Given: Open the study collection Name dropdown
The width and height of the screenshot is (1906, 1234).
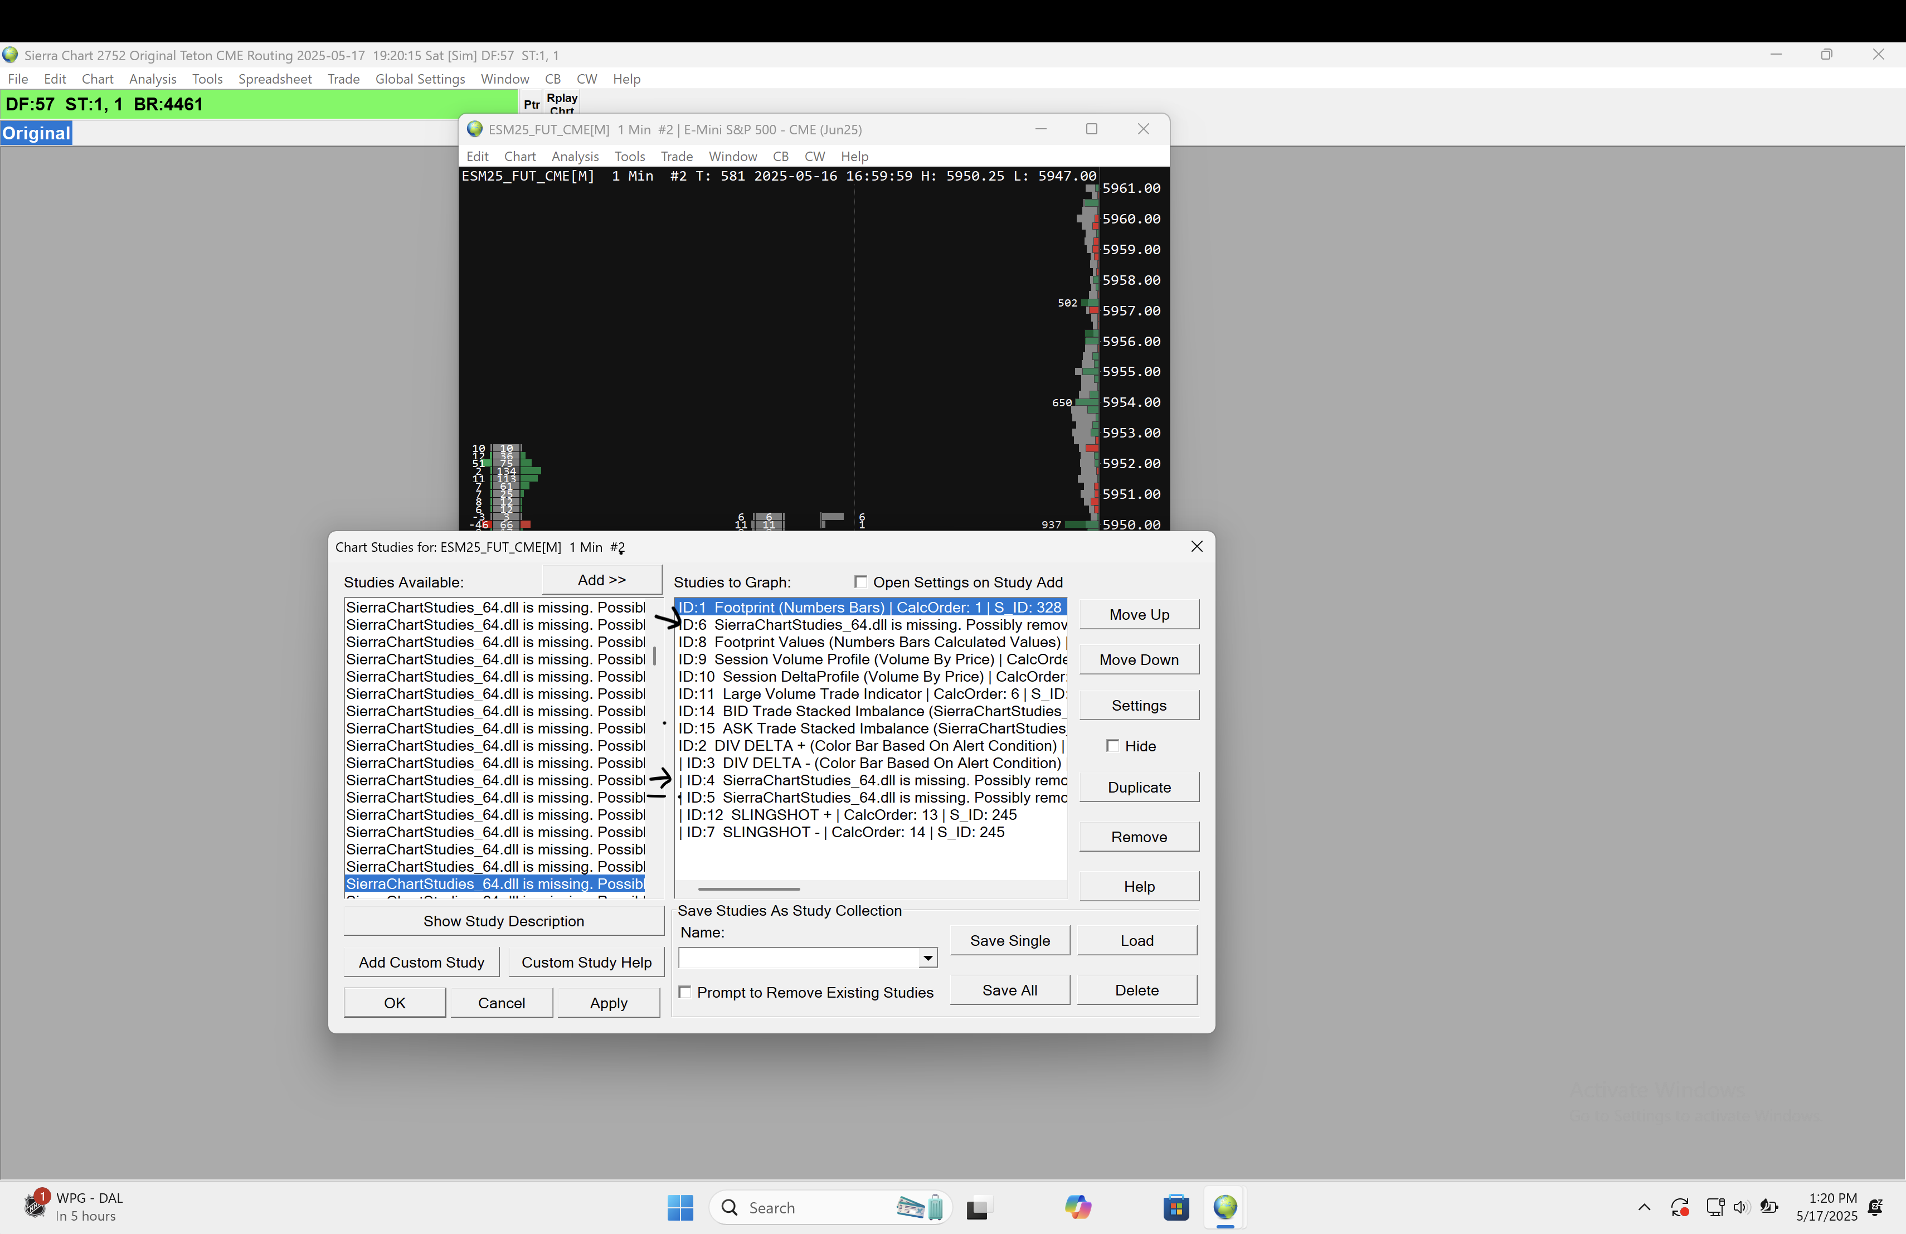Looking at the screenshot, I should pyautogui.click(x=927, y=958).
